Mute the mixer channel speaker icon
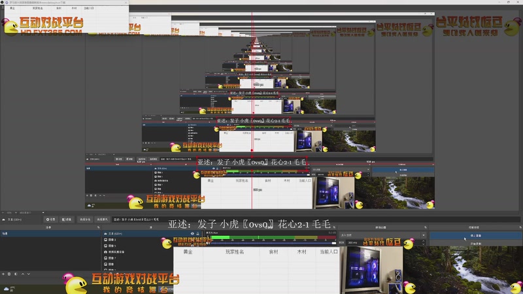523x294 pixels. pos(208,243)
